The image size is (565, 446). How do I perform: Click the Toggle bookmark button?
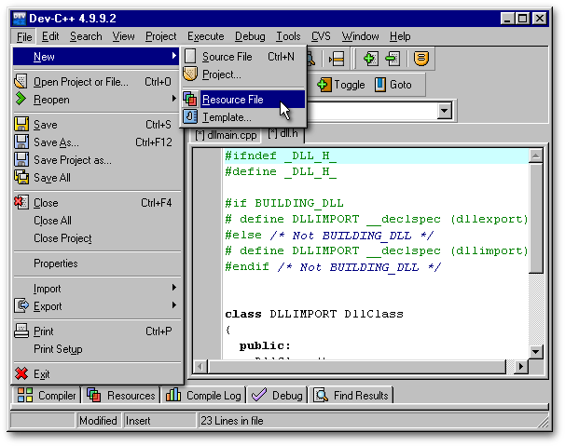pyautogui.click(x=341, y=85)
